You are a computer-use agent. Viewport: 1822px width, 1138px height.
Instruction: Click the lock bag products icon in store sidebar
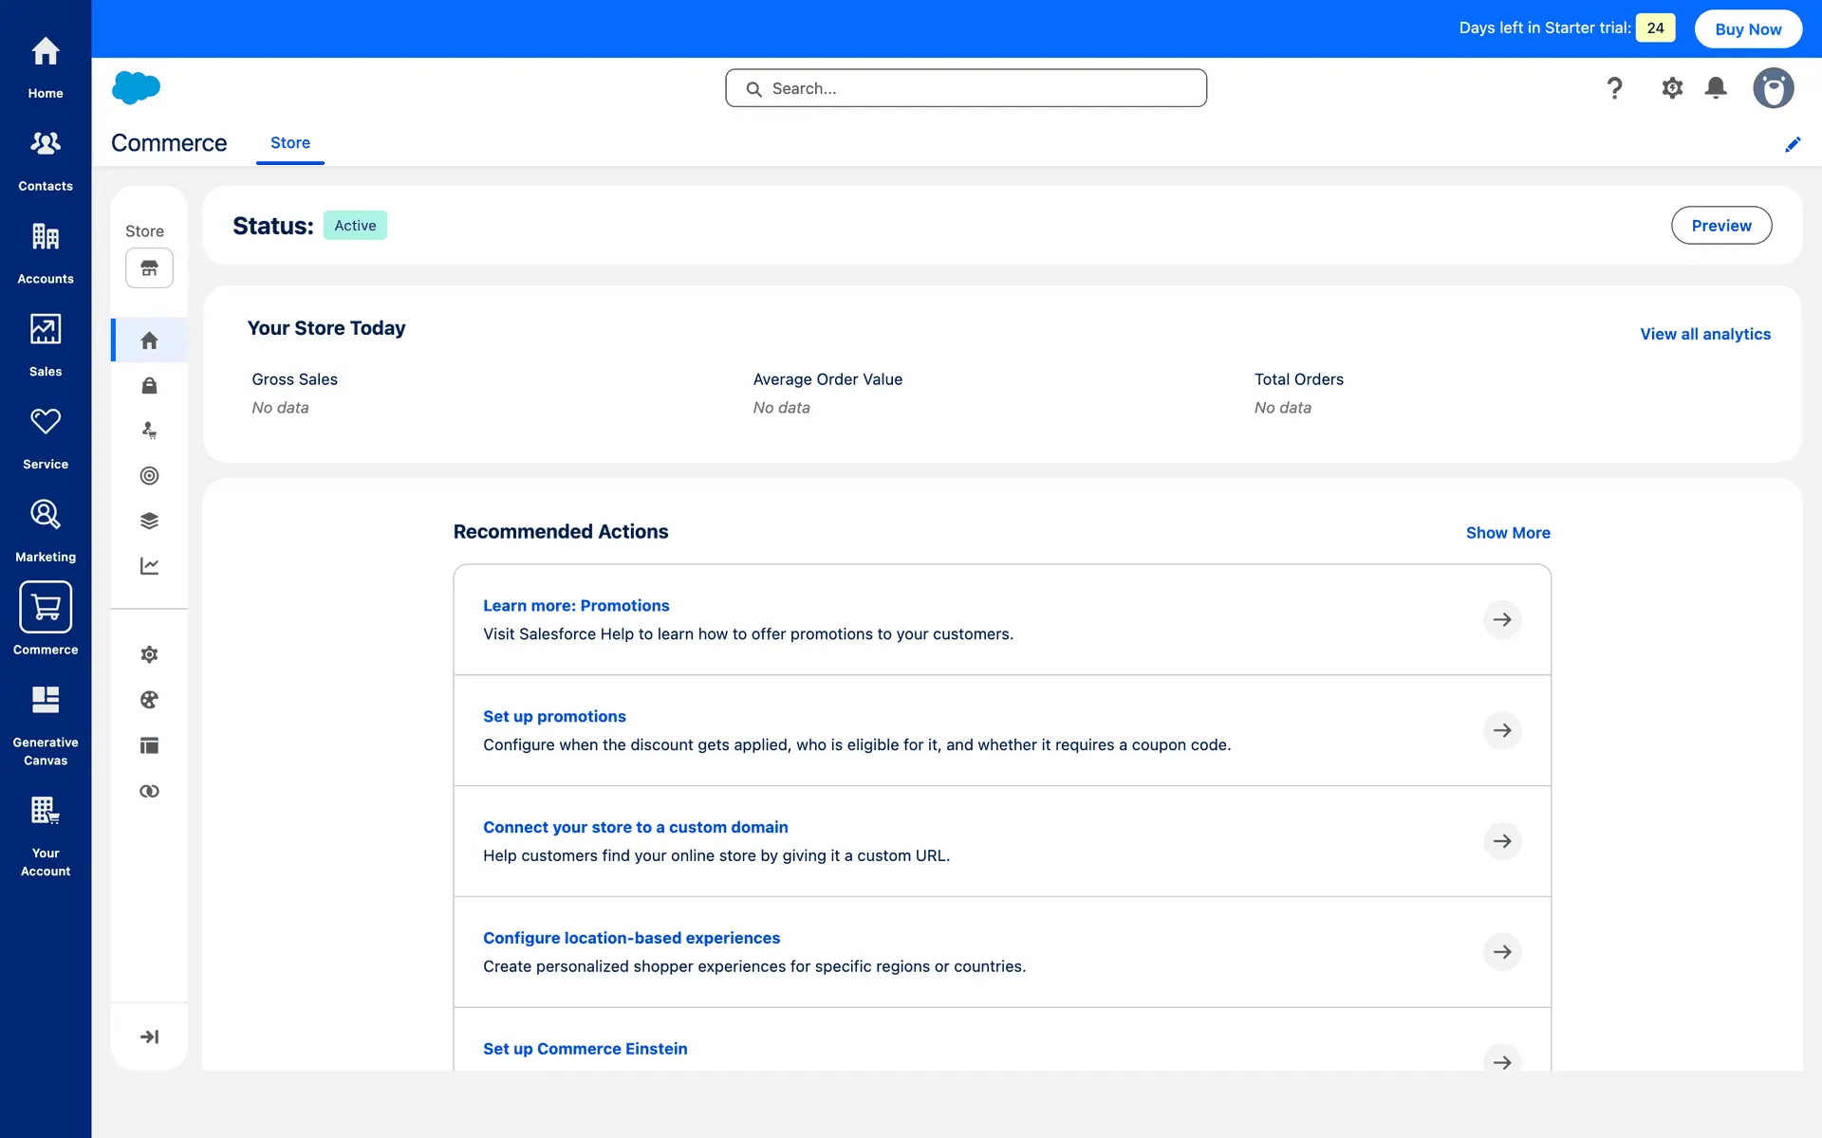(x=149, y=385)
